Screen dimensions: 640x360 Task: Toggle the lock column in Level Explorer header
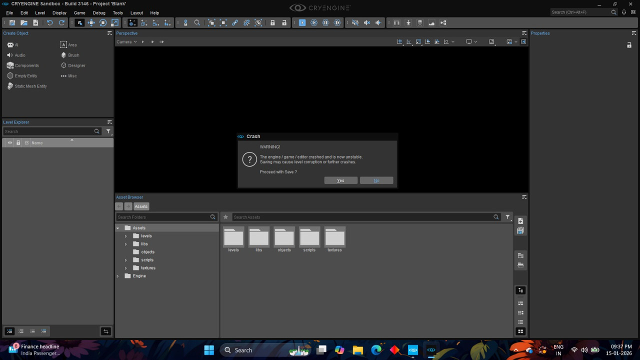pyautogui.click(x=18, y=143)
